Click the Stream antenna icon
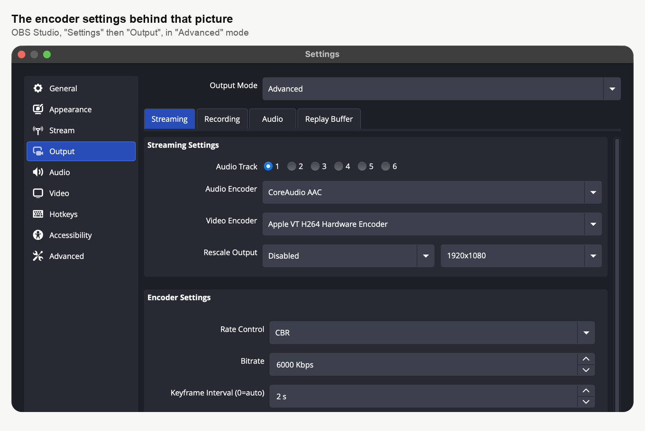The image size is (645, 431). (38, 130)
